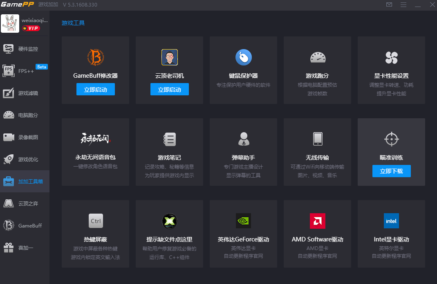Click the Intel graphics driver icon
This screenshot has width=437, height=284.
pos(391,221)
